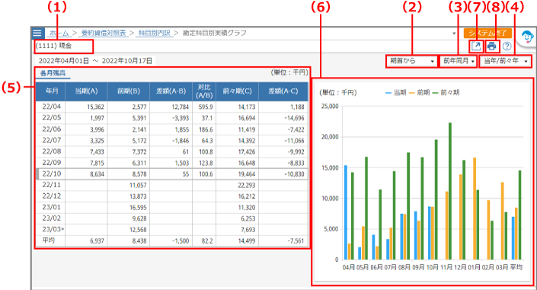Open 要約貸借対照表 breadcrumb link

coord(104,33)
